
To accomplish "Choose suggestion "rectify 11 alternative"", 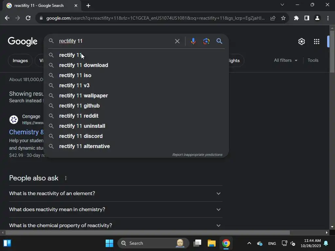I will 136,146.
